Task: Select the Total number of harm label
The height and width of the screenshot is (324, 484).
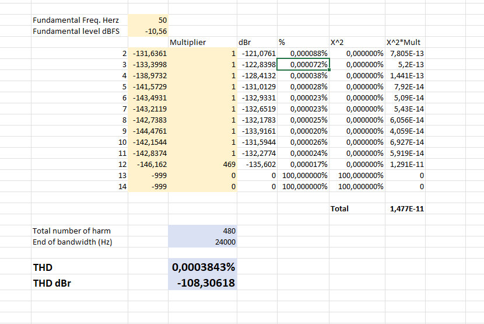Action: click(80, 231)
